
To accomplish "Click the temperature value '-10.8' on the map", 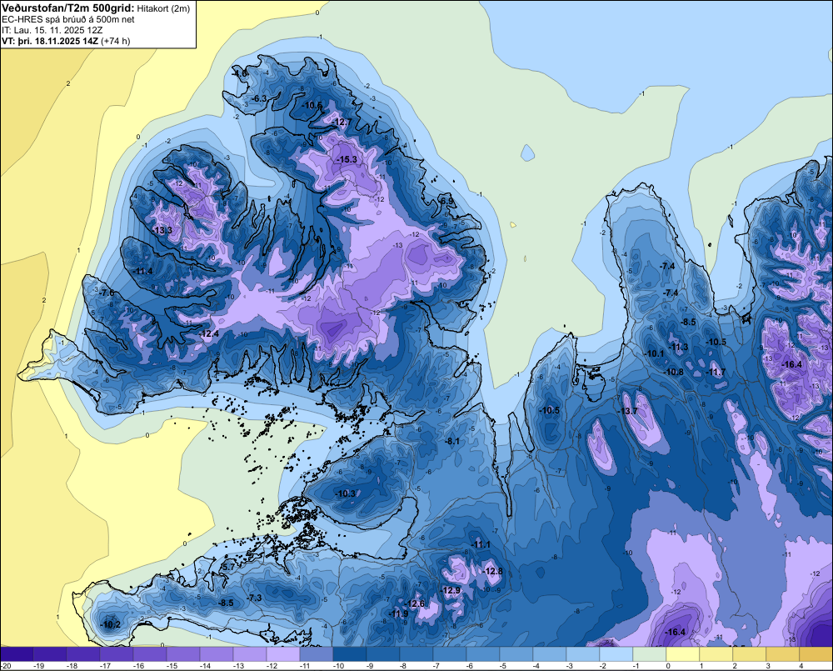I will click(x=673, y=372).
